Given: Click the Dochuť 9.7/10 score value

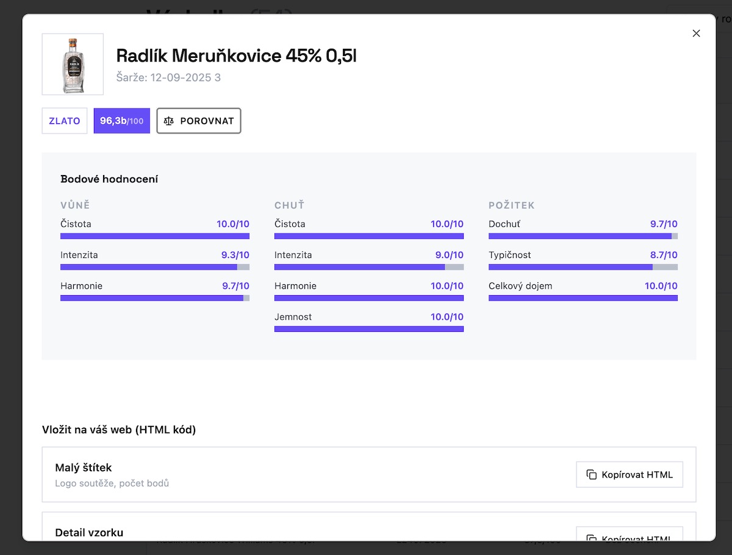Looking at the screenshot, I should point(664,224).
